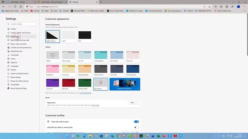Image resolution: width=248 pixels, height=139 pixels.
Task: Open a new tab with the plus button
Action: point(101,2)
